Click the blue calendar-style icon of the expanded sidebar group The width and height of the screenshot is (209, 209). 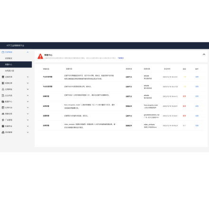(3, 52)
